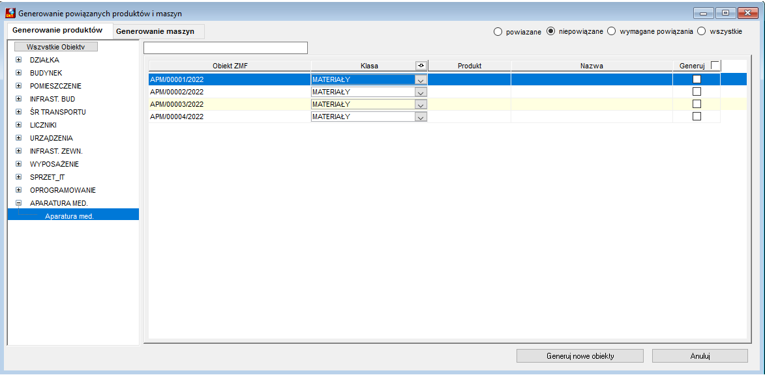Maximize the window

coord(725,12)
